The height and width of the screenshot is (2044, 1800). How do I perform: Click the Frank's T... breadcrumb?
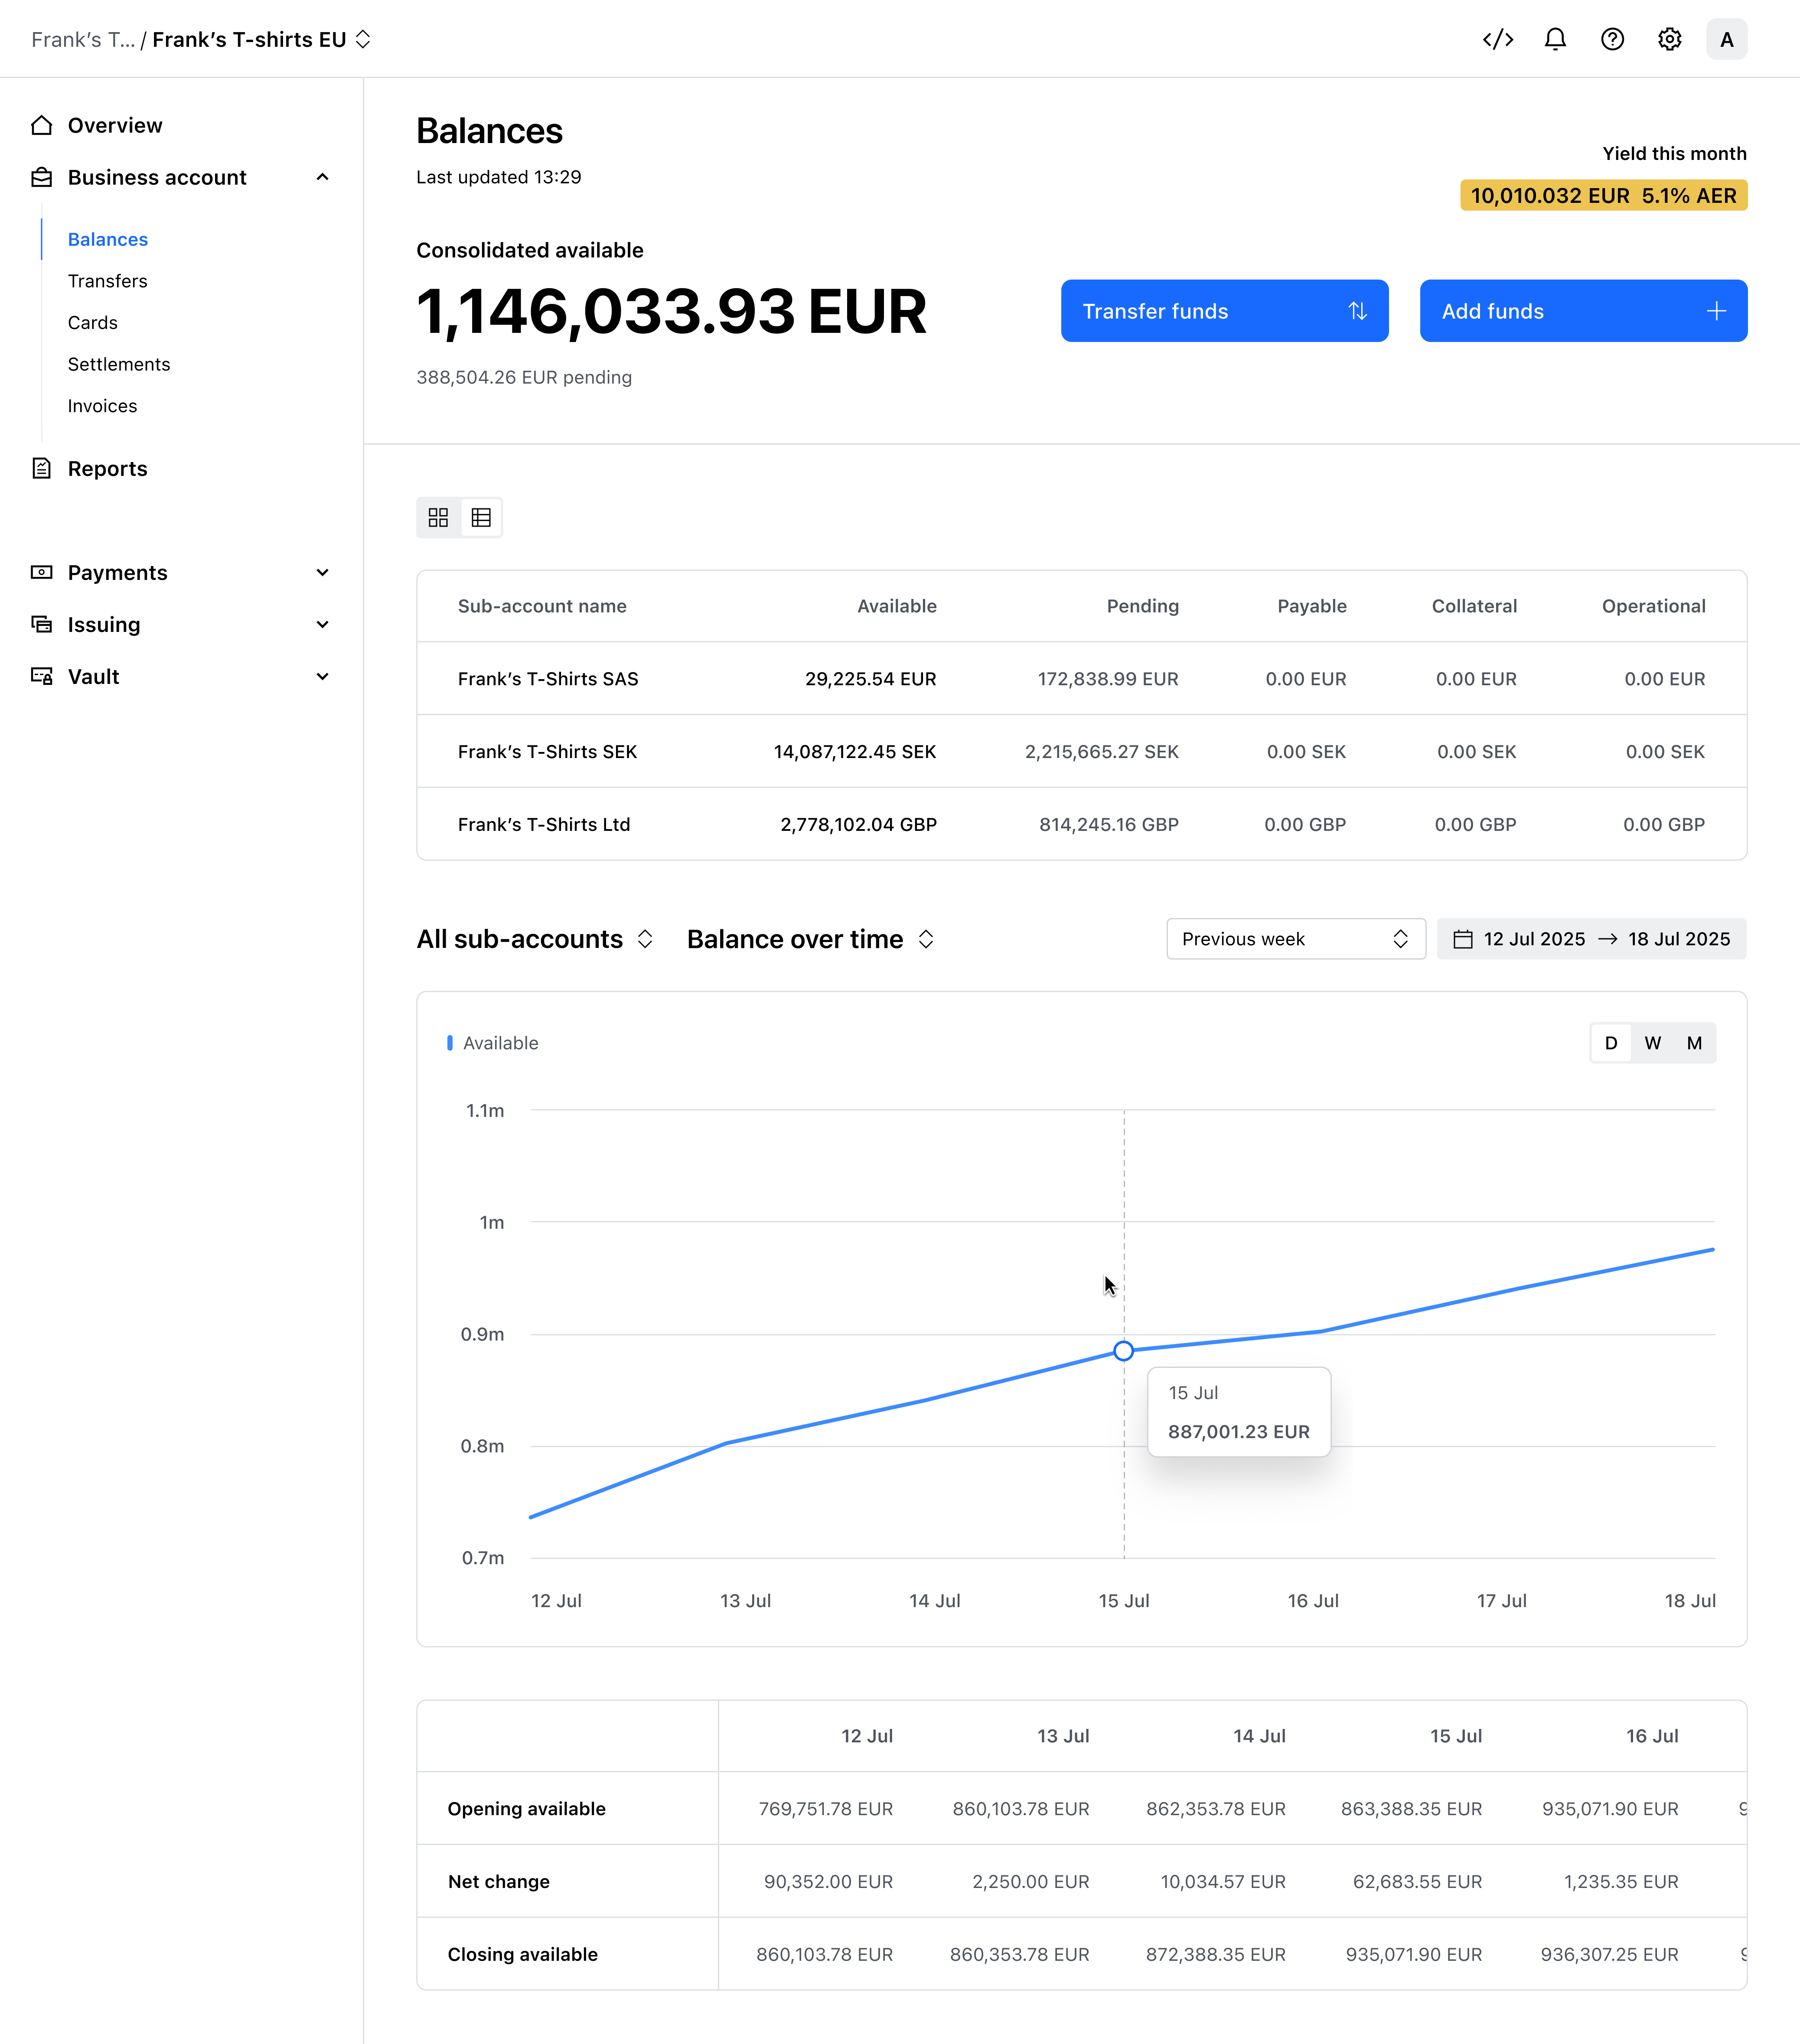click(83, 39)
